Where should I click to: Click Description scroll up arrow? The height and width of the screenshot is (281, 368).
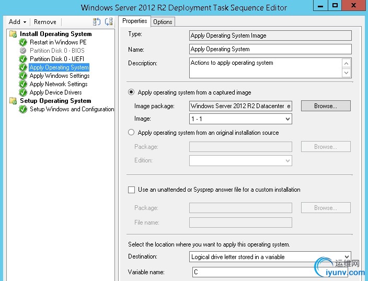[347, 63]
